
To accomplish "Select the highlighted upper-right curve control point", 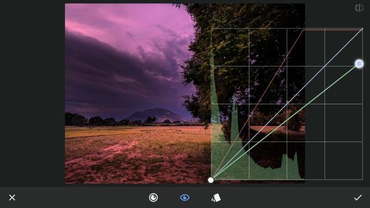I will coord(359,64).
